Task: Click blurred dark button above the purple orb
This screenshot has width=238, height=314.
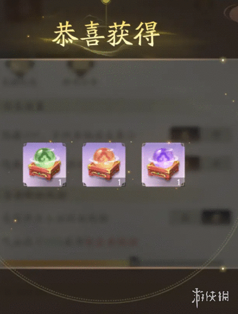Action: pos(185,134)
